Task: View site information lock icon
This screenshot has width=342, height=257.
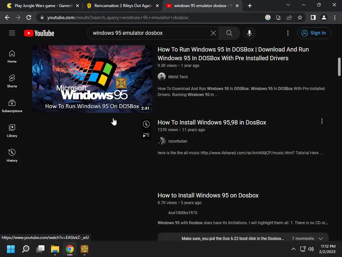Action: 42,17
